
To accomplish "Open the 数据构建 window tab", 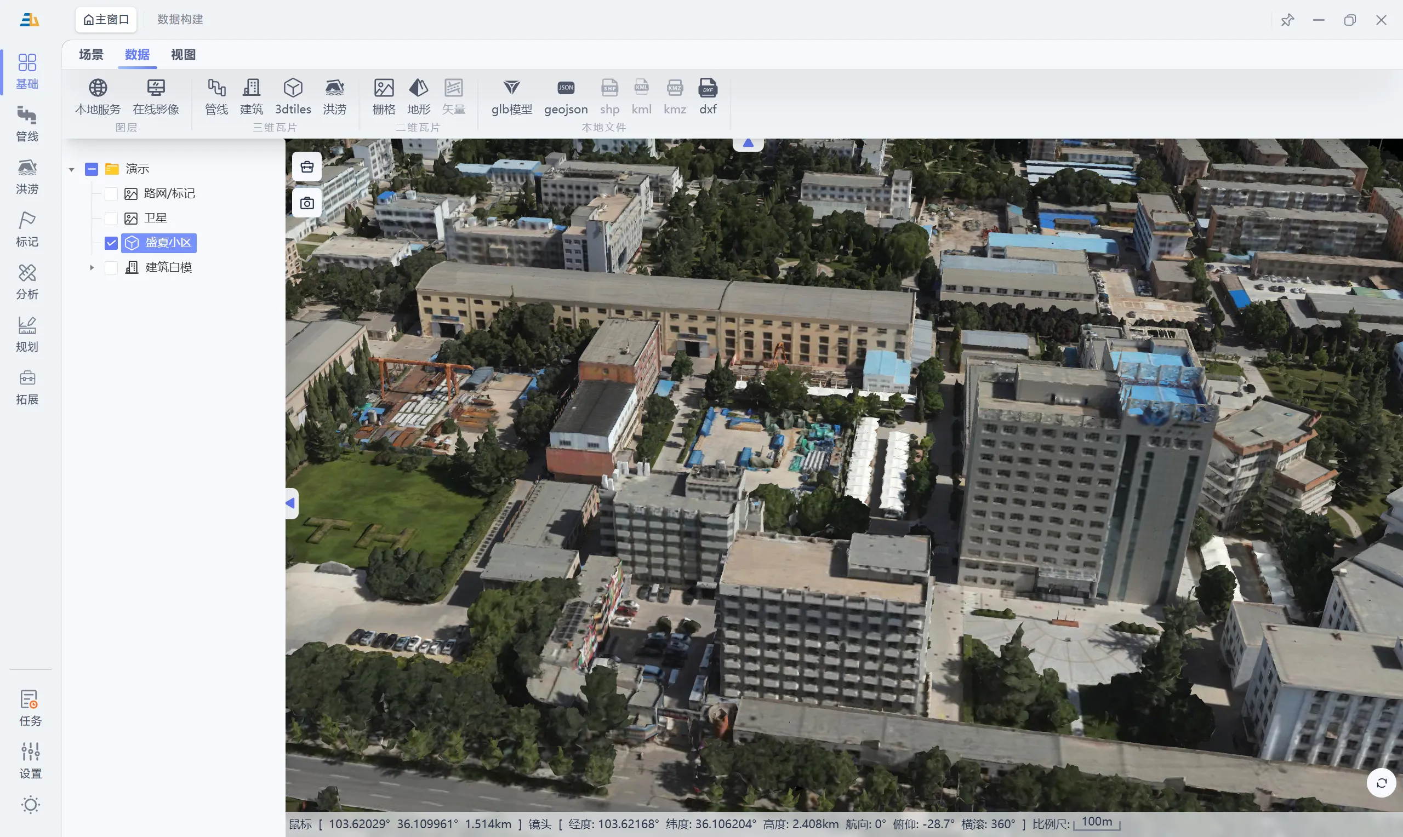I will (x=180, y=20).
